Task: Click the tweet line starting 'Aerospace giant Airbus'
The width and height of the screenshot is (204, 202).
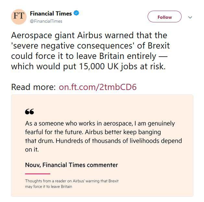Action: (x=89, y=35)
